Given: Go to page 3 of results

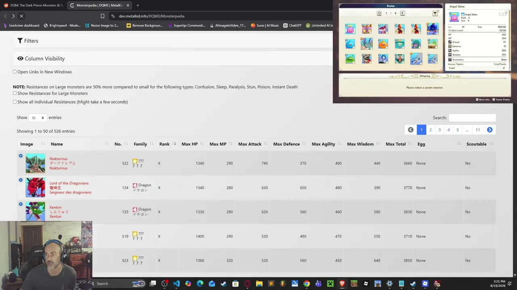Looking at the screenshot, I should pos(439,130).
